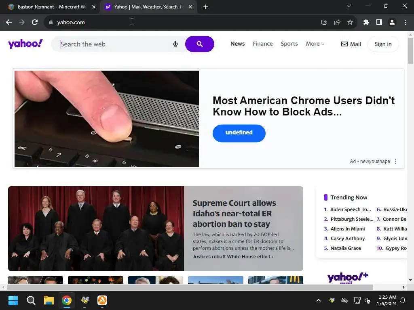Click the purple search button
The width and height of the screenshot is (414, 310).
[x=200, y=44]
